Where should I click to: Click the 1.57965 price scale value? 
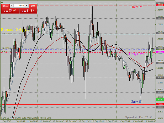[x=160, y=68]
